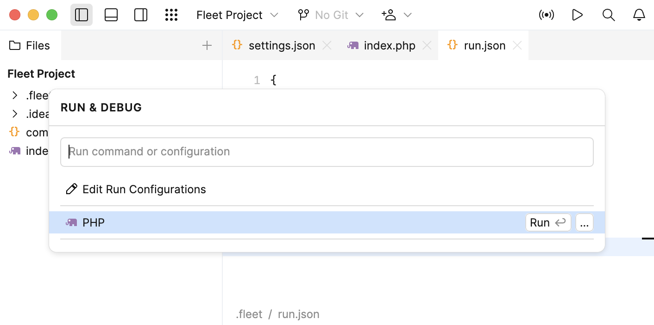Open search with the magnifier icon
The height and width of the screenshot is (325, 654).
[x=609, y=15]
